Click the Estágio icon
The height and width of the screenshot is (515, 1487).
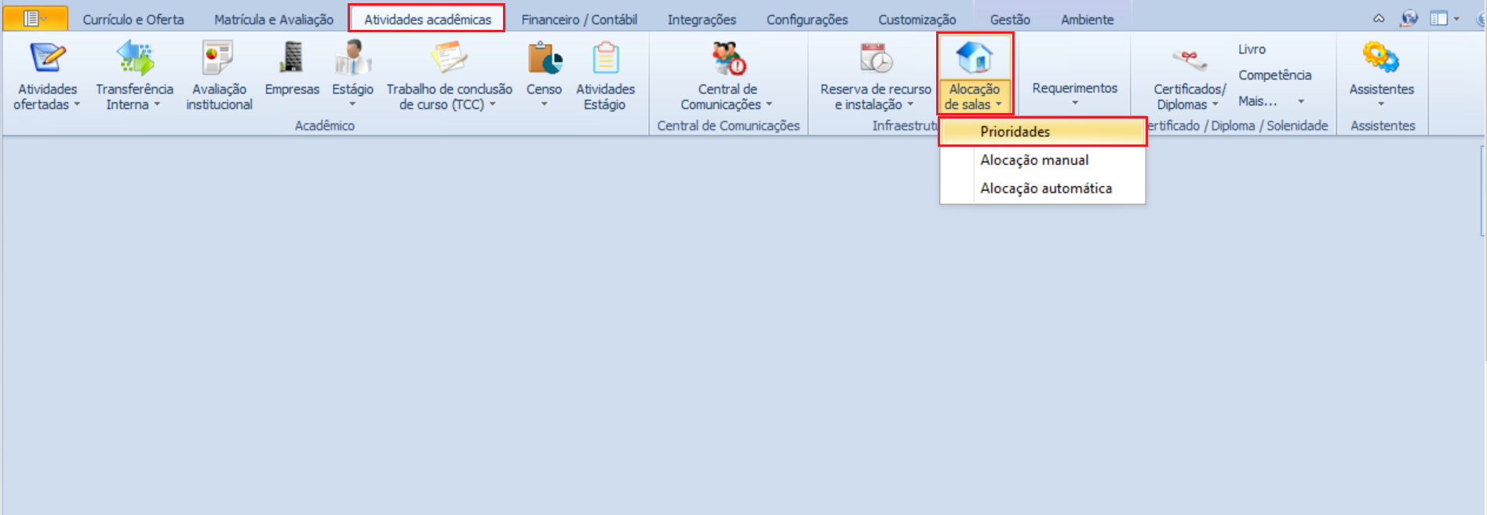tap(352, 57)
